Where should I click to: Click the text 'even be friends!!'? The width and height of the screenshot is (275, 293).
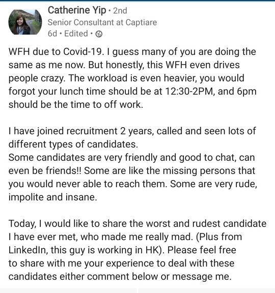[45, 170]
